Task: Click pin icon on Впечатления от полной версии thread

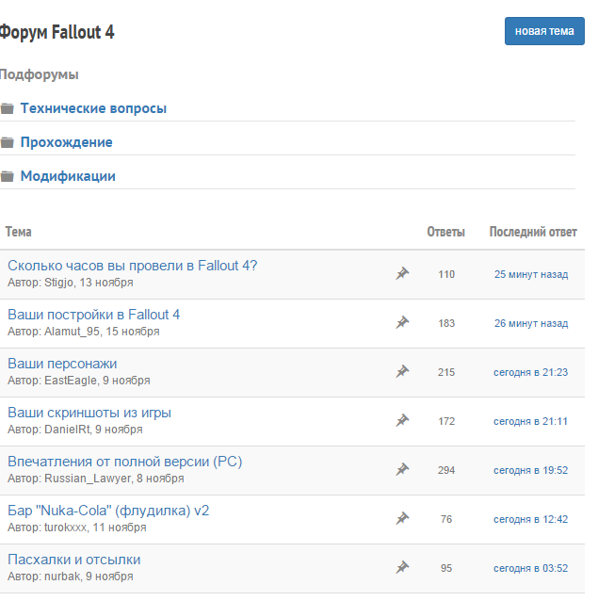Action: pos(402,470)
